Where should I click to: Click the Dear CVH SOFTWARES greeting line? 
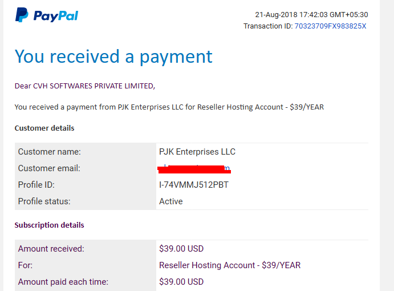[84, 86]
